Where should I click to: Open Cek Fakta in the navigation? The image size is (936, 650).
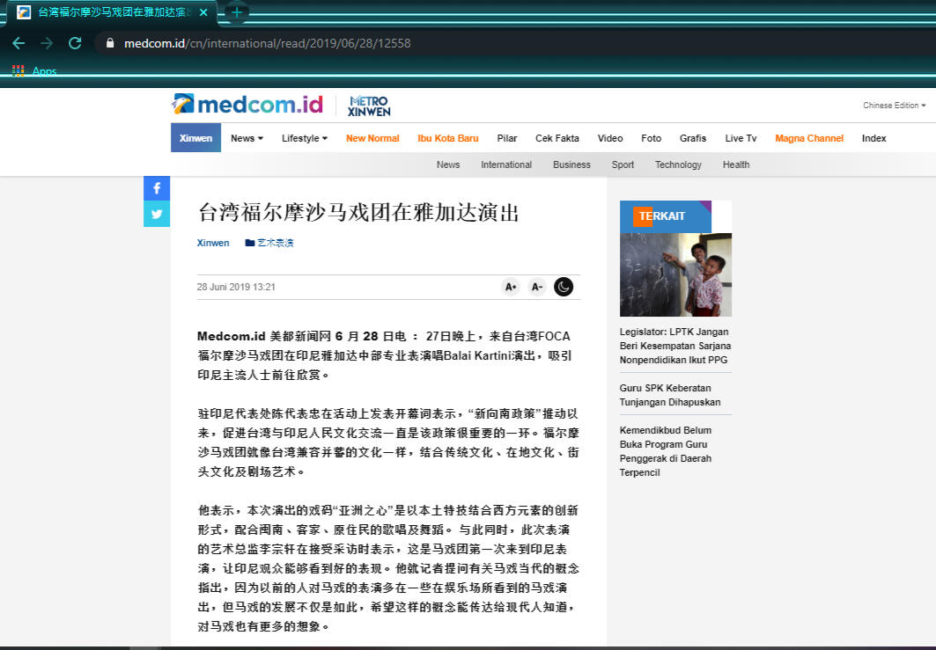tap(557, 138)
